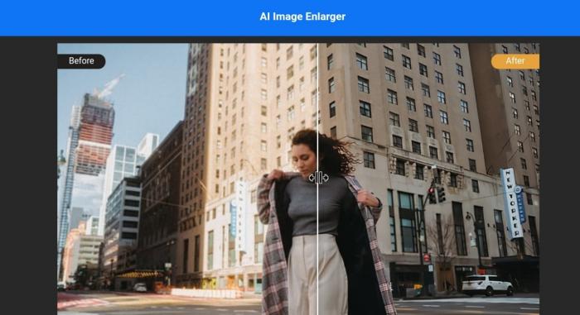The width and height of the screenshot is (580, 315).
Task: Click the woman's white trousers
Action: 317,274
